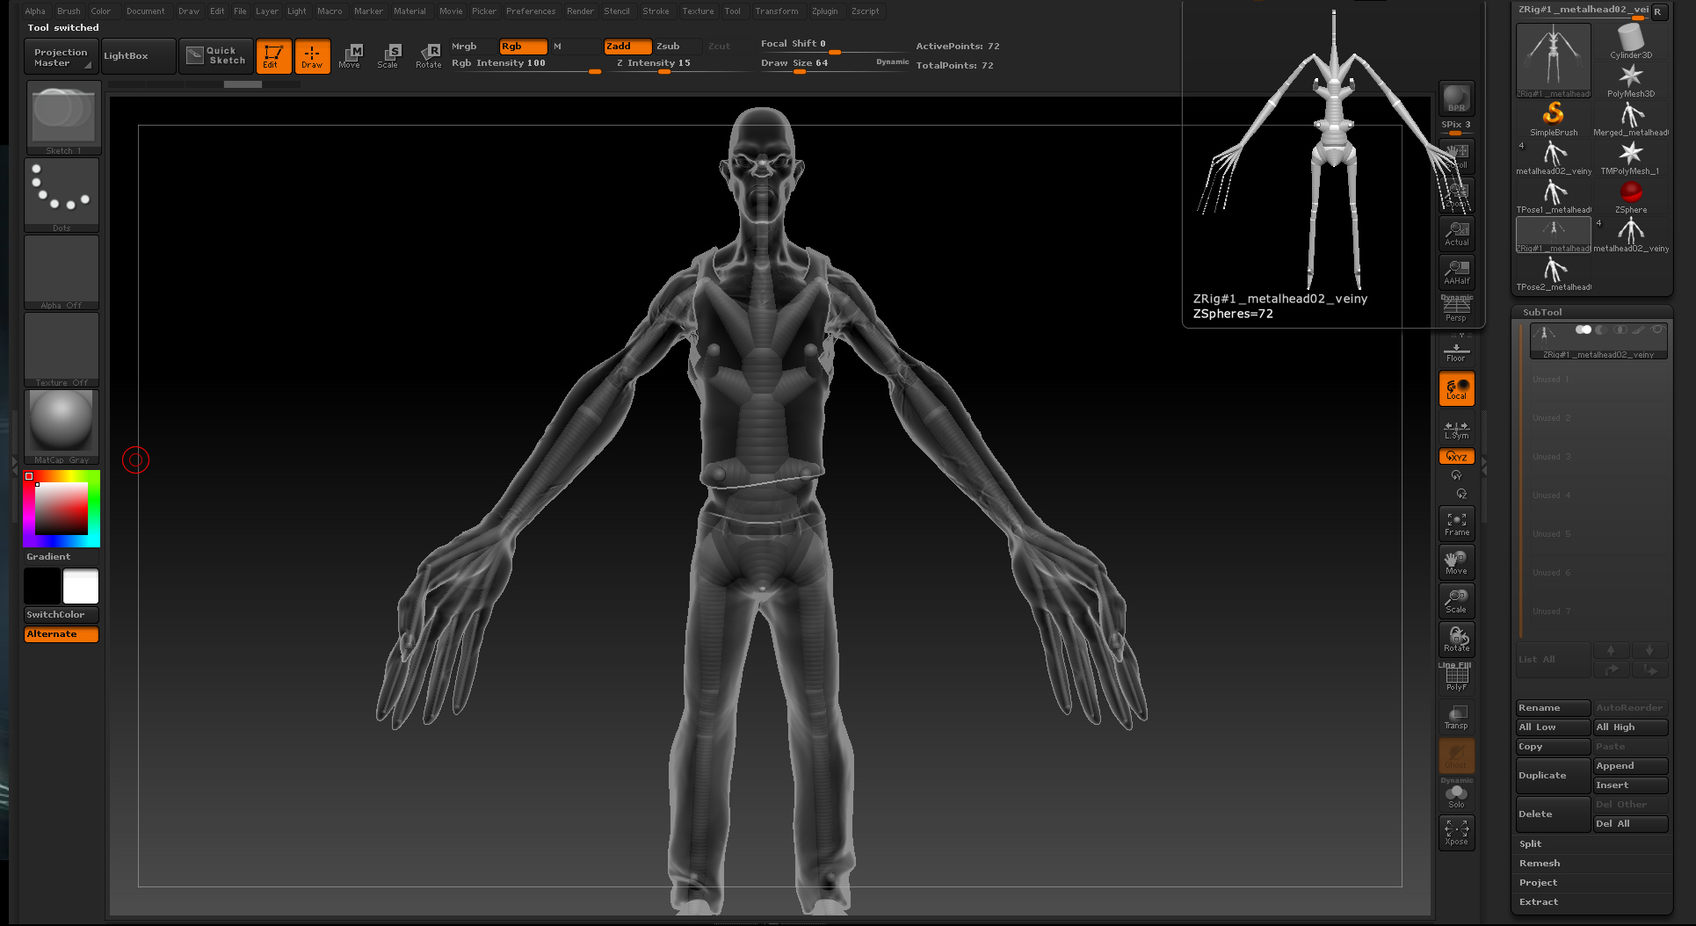This screenshot has width=1696, height=926.
Task: Click the right-shelf Rotate canvas icon
Action: coord(1456,640)
